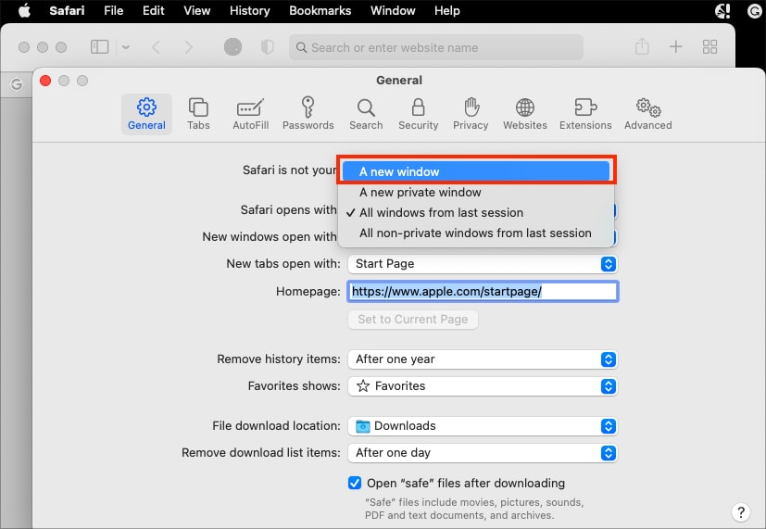Image resolution: width=766 pixels, height=529 pixels.
Task: Open the Extensions preferences pane
Action: 585,114
